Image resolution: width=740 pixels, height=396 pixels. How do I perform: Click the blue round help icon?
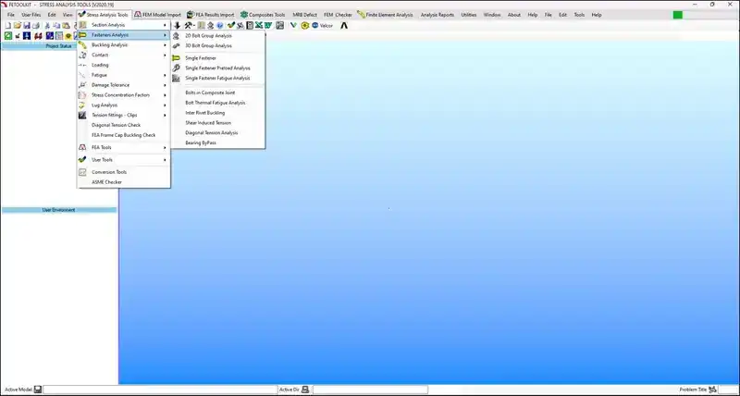pos(219,26)
